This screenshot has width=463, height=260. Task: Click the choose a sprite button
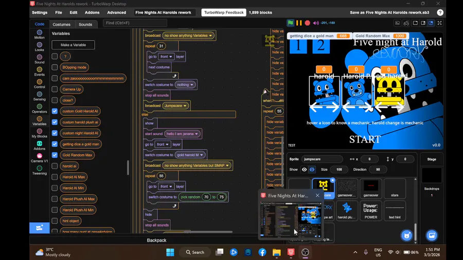[x=406, y=235]
